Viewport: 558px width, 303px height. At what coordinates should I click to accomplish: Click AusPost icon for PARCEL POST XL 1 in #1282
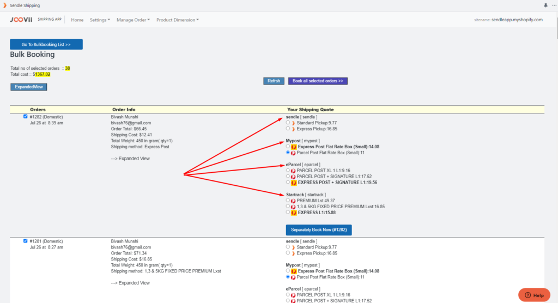[x=293, y=171]
